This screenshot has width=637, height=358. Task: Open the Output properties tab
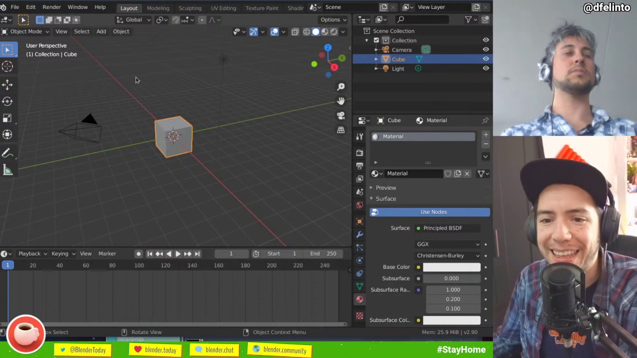[360, 166]
